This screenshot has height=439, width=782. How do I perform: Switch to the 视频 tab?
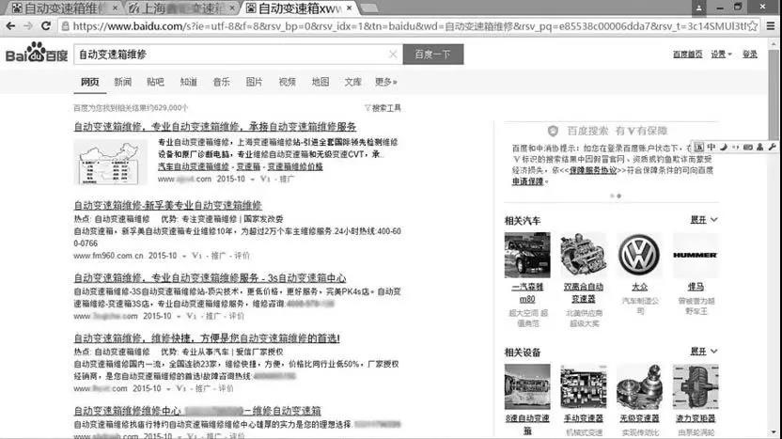pyautogui.click(x=288, y=82)
